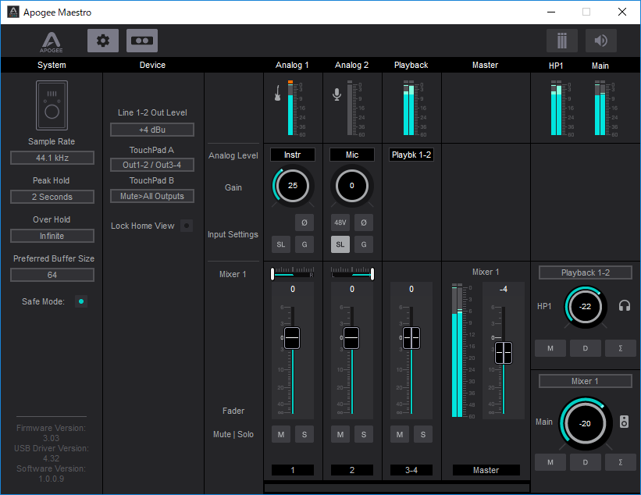Change Analog 2 level from Mic
This screenshot has height=495, width=641.
point(352,155)
